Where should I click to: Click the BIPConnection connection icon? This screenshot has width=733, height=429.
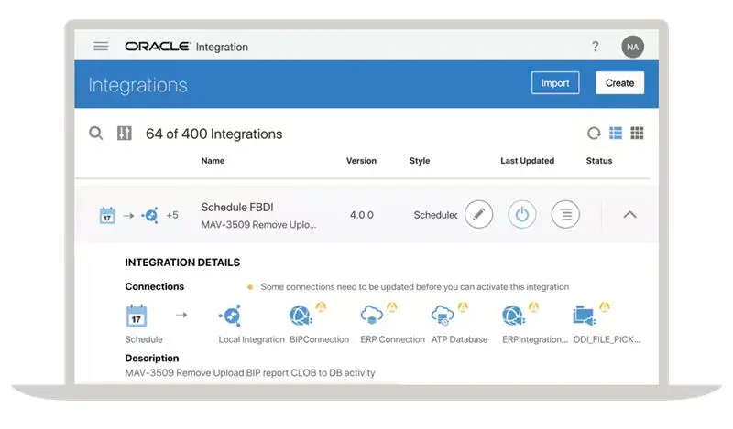pyautogui.click(x=301, y=316)
